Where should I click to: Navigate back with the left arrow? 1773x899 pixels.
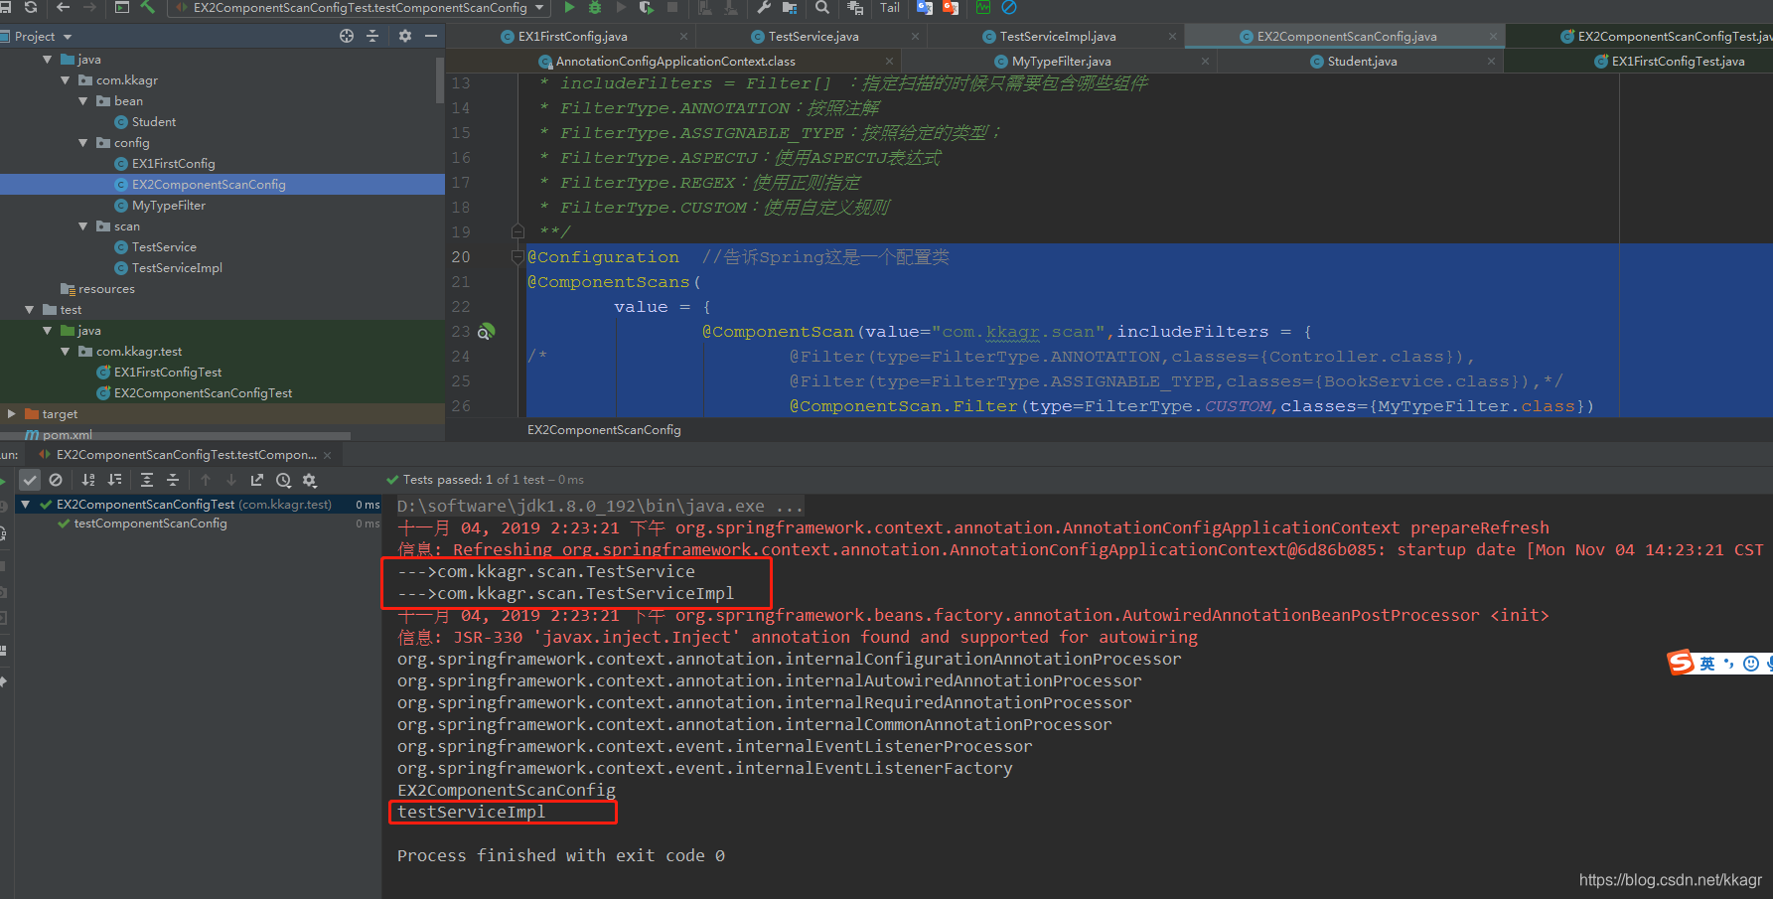click(x=64, y=7)
